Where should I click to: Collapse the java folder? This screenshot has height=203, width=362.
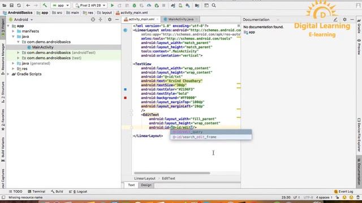tap(13, 37)
